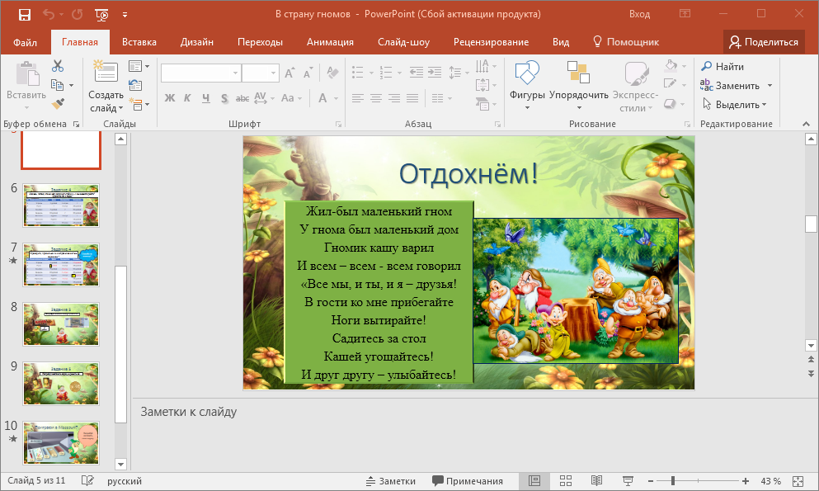Screen dimensions: 819x491
Task: Click the Copy icon in clipboard group
Action: pos(57,85)
